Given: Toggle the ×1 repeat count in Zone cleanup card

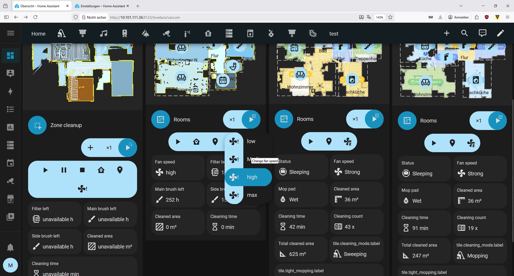Looking at the screenshot, I should [x=109, y=148].
